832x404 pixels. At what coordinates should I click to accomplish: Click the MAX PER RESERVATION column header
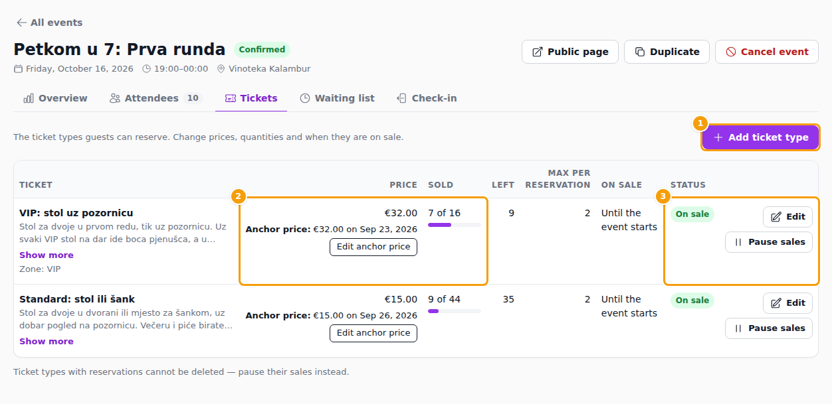click(x=558, y=179)
